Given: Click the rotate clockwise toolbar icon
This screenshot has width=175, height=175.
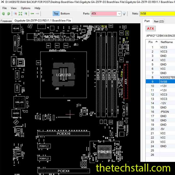Looking at the screenshot, I should coord(8,13).
